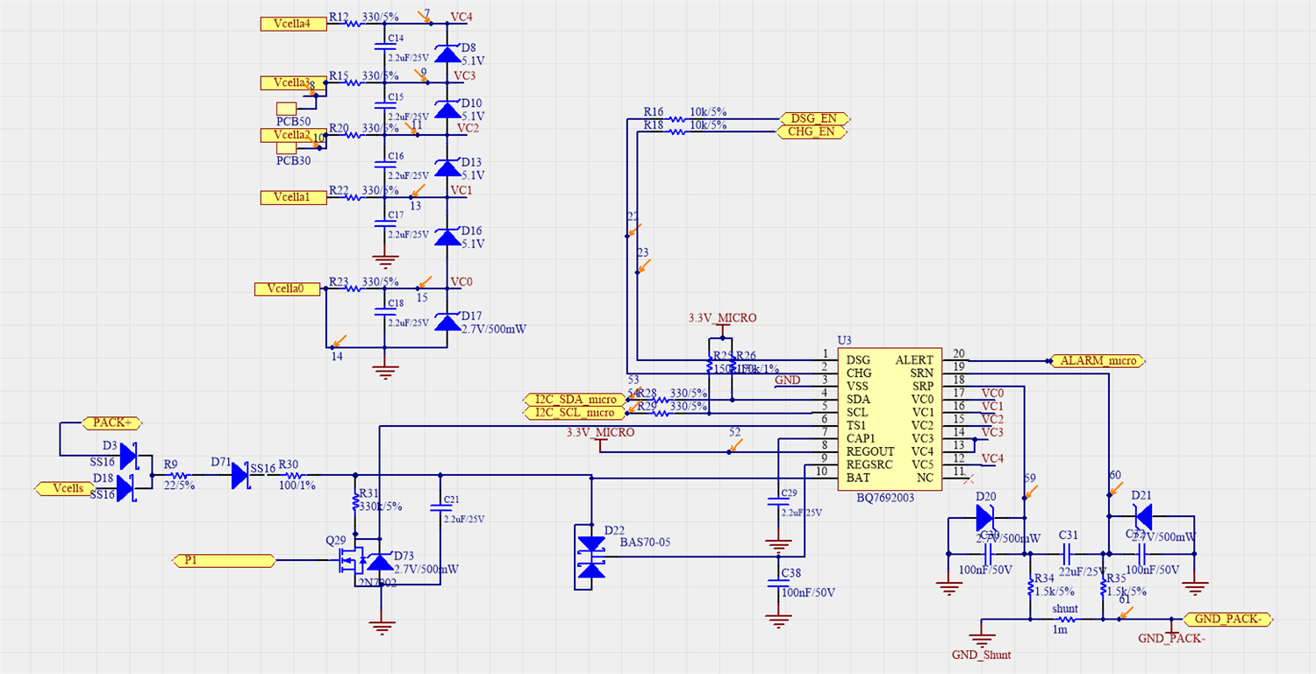This screenshot has width=1316, height=674.
Task: Select zener diode D13 symbol
Action: click(x=447, y=168)
